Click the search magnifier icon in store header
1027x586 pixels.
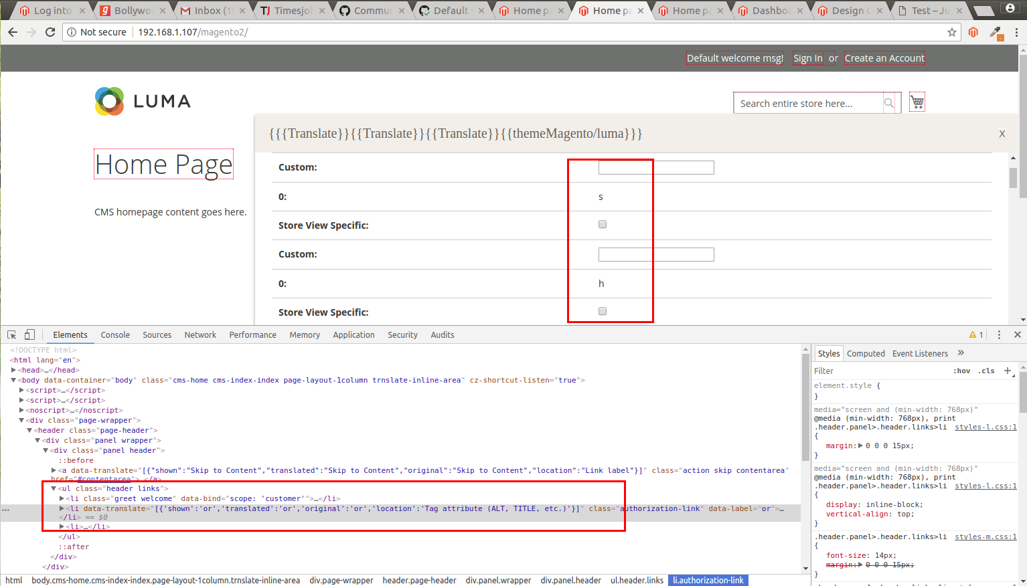(x=888, y=103)
